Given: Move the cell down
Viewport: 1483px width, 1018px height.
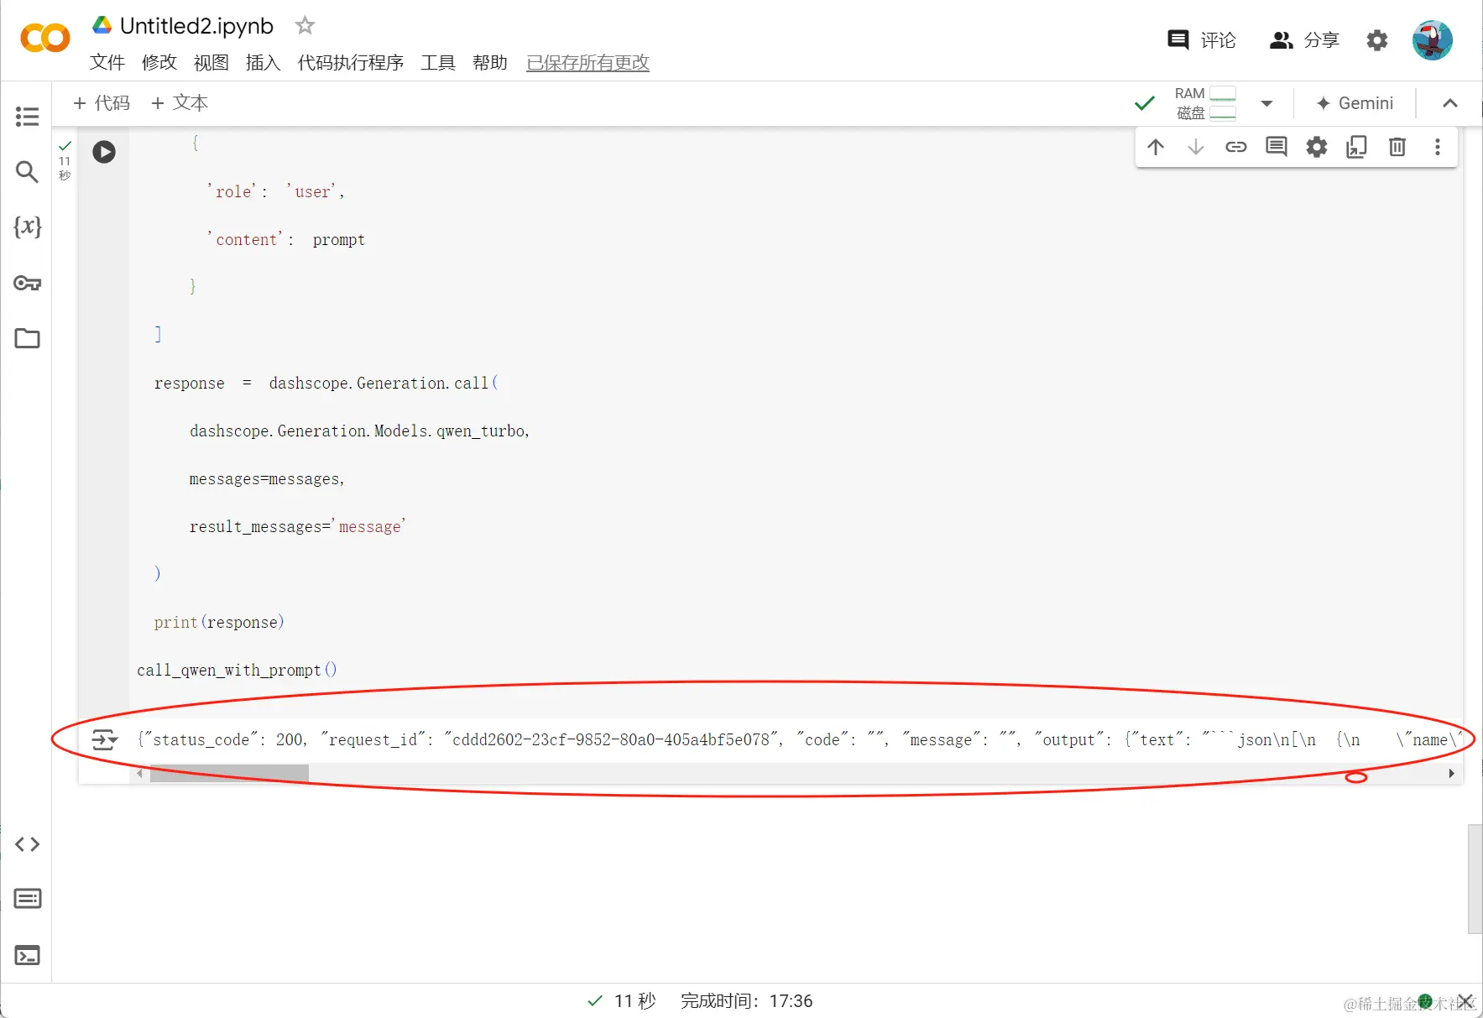Looking at the screenshot, I should [1196, 147].
